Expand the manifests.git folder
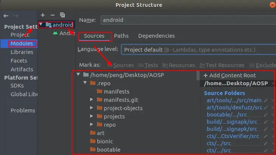This screenshot has height=155, width=276. click(92, 100)
